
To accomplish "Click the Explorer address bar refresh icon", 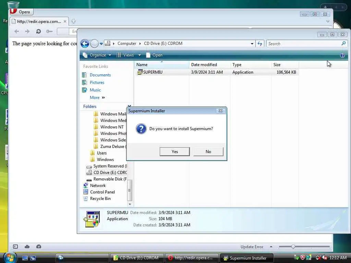I will click(260, 43).
